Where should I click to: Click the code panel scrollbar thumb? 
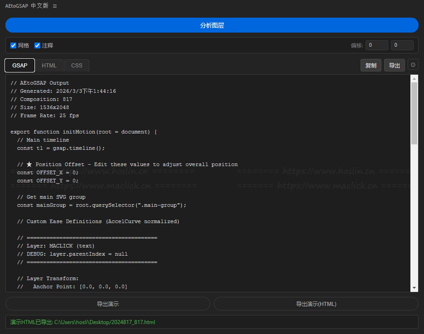pyautogui.click(x=414, y=113)
